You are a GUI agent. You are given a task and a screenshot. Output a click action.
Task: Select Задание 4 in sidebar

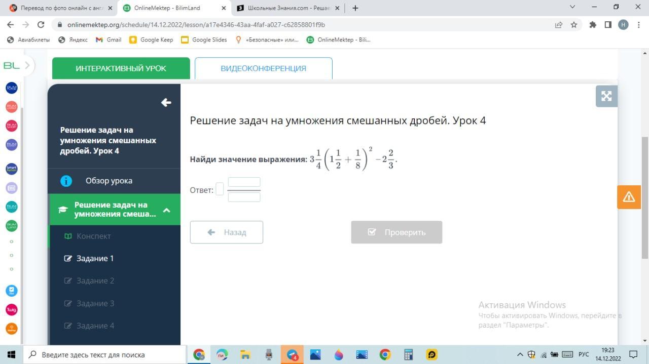point(95,326)
